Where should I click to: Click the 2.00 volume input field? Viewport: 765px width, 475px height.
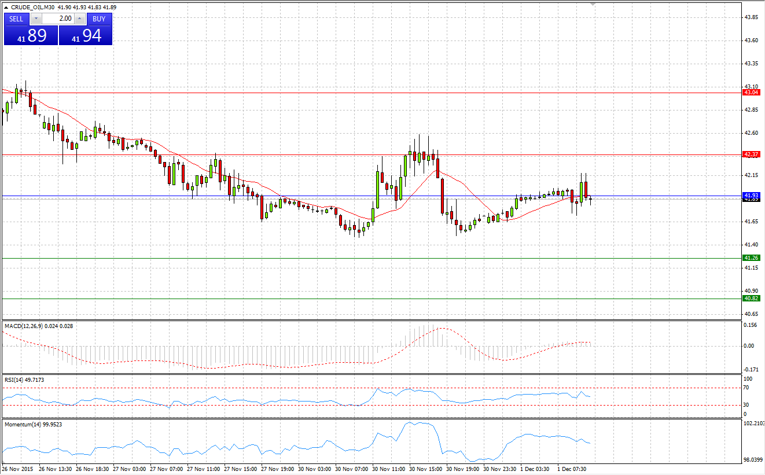coord(58,19)
